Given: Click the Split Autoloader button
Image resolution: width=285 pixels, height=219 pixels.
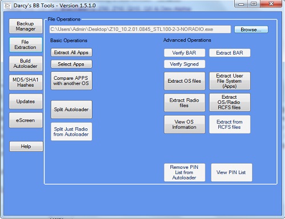Looking at the screenshot, I should pos(71,109).
